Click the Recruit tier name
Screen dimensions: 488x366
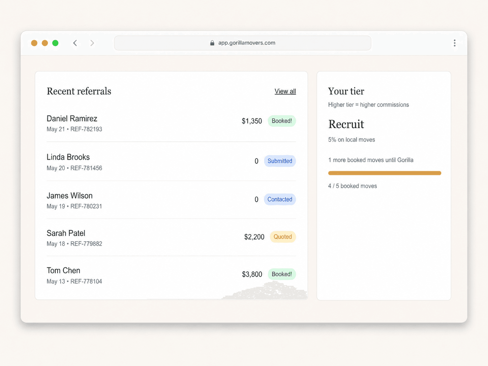coord(346,124)
